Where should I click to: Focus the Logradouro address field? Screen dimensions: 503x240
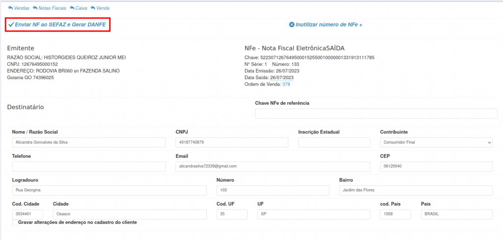[109, 190]
